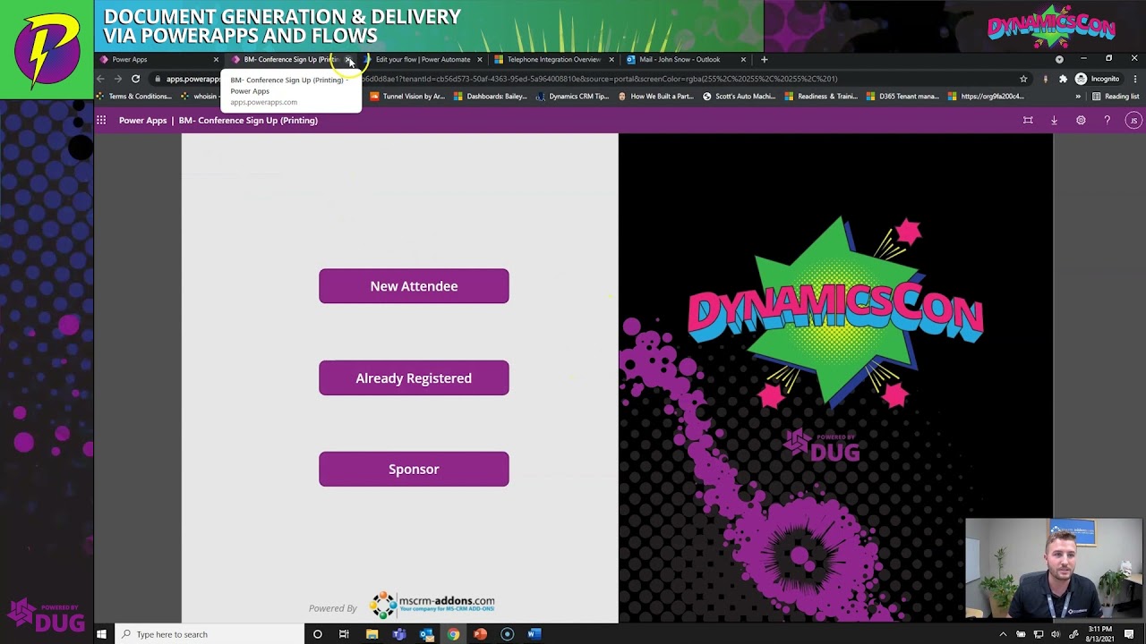Open the Windows Start menu

coord(101,634)
